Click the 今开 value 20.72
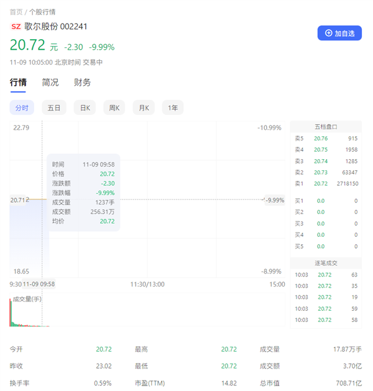This screenshot has width=373, height=391. tap(104, 349)
